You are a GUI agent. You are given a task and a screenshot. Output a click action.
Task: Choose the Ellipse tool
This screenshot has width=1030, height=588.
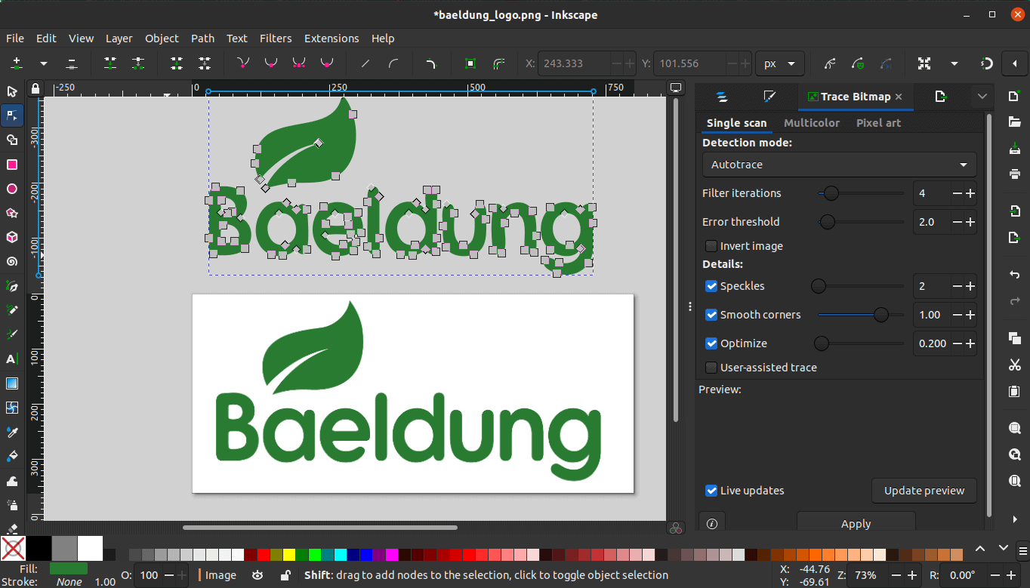click(11, 188)
